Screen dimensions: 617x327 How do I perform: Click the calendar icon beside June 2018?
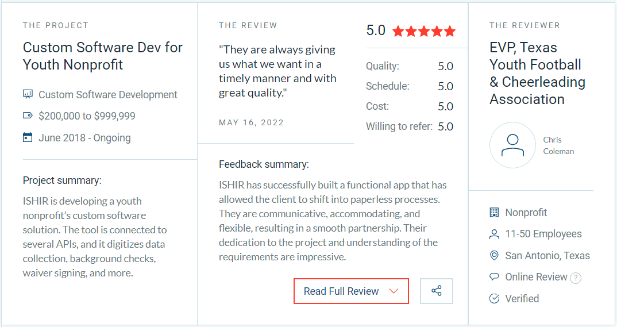coord(28,137)
